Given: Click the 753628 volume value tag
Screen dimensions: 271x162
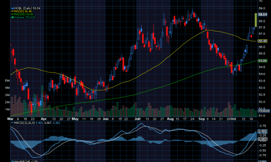Looking at the screenshot, I should click(x=264, y=111).
